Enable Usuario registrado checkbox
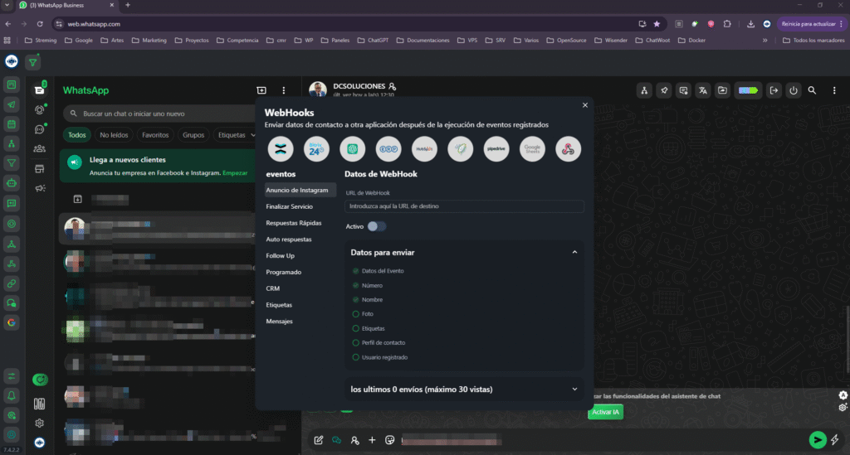The width and height of the screenshot is (850, 455). click(355, 357)
